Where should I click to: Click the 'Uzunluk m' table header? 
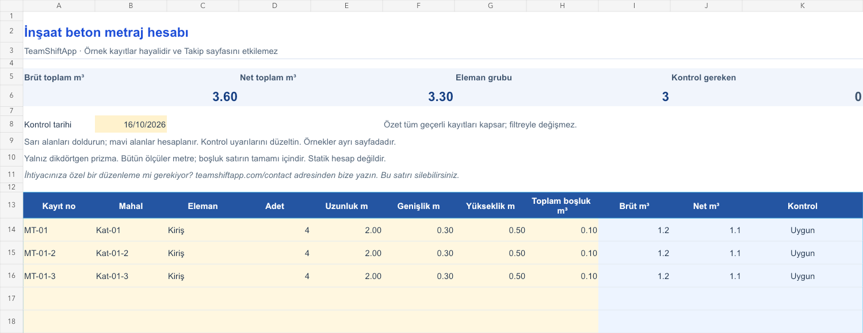[346, 206]
